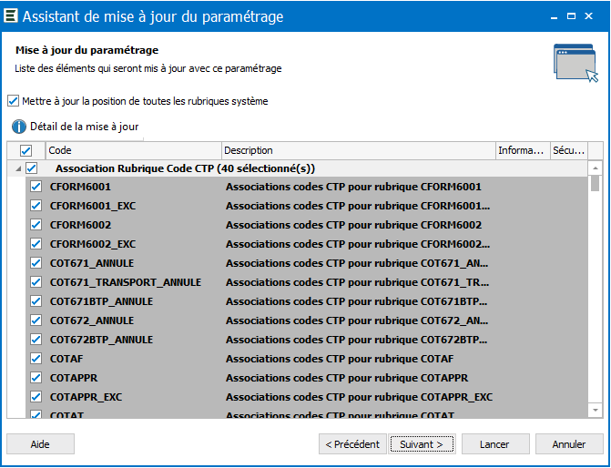The height and width of the screenshot is (468, 611).
Task: Toggle the select-all checkbox in table header
Action: 25,151
